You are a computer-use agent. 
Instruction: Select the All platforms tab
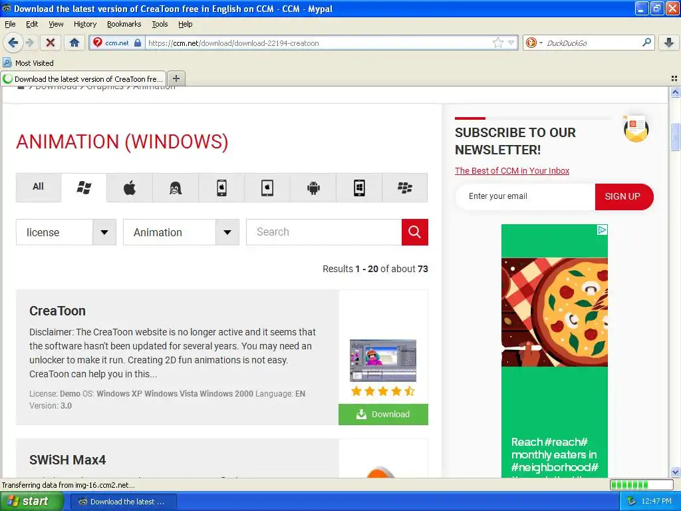[x=38, y=187]
